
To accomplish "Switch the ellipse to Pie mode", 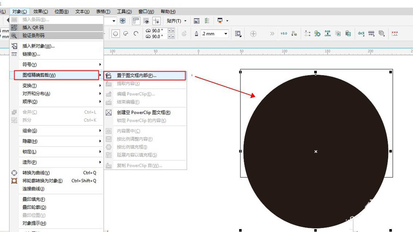I will 126,34.
